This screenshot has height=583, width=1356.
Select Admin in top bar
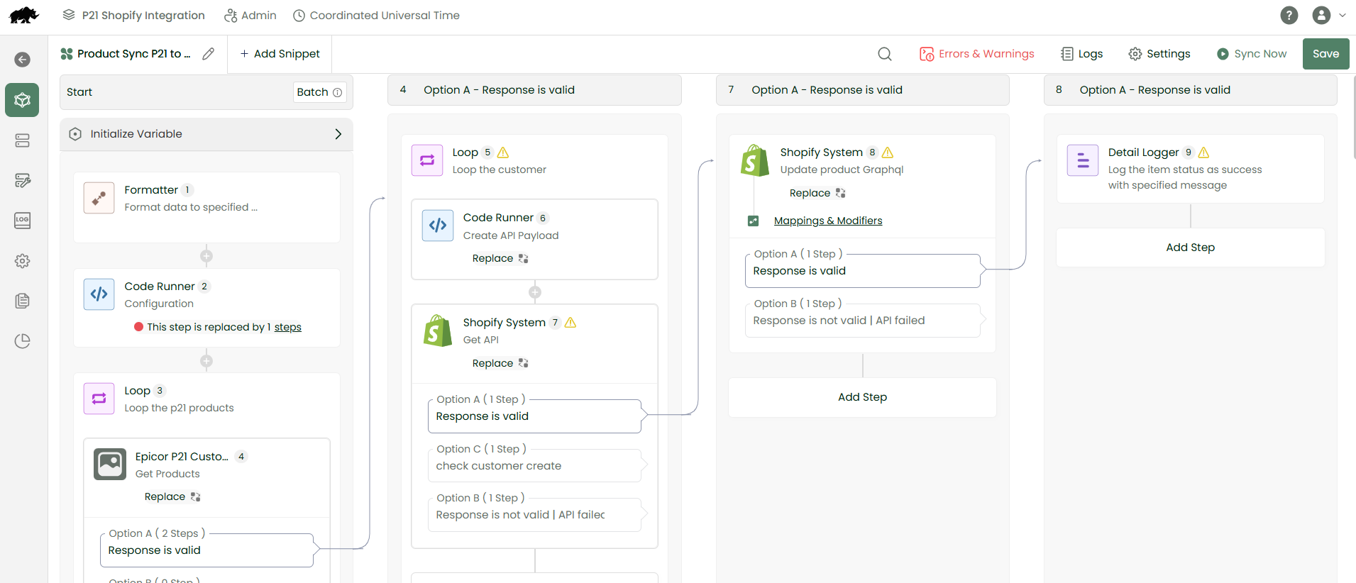[250, 15]
